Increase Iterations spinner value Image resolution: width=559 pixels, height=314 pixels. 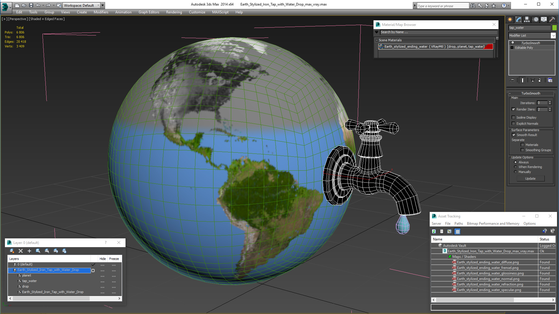(x=550, y=102)
